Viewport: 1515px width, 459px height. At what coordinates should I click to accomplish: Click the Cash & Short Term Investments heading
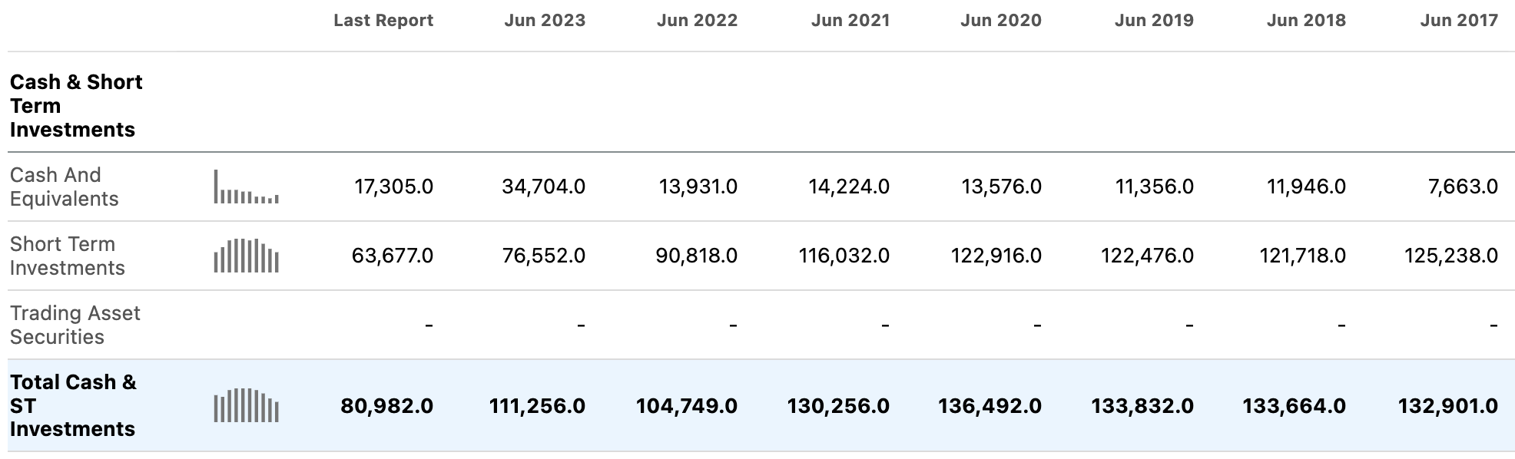76,106
